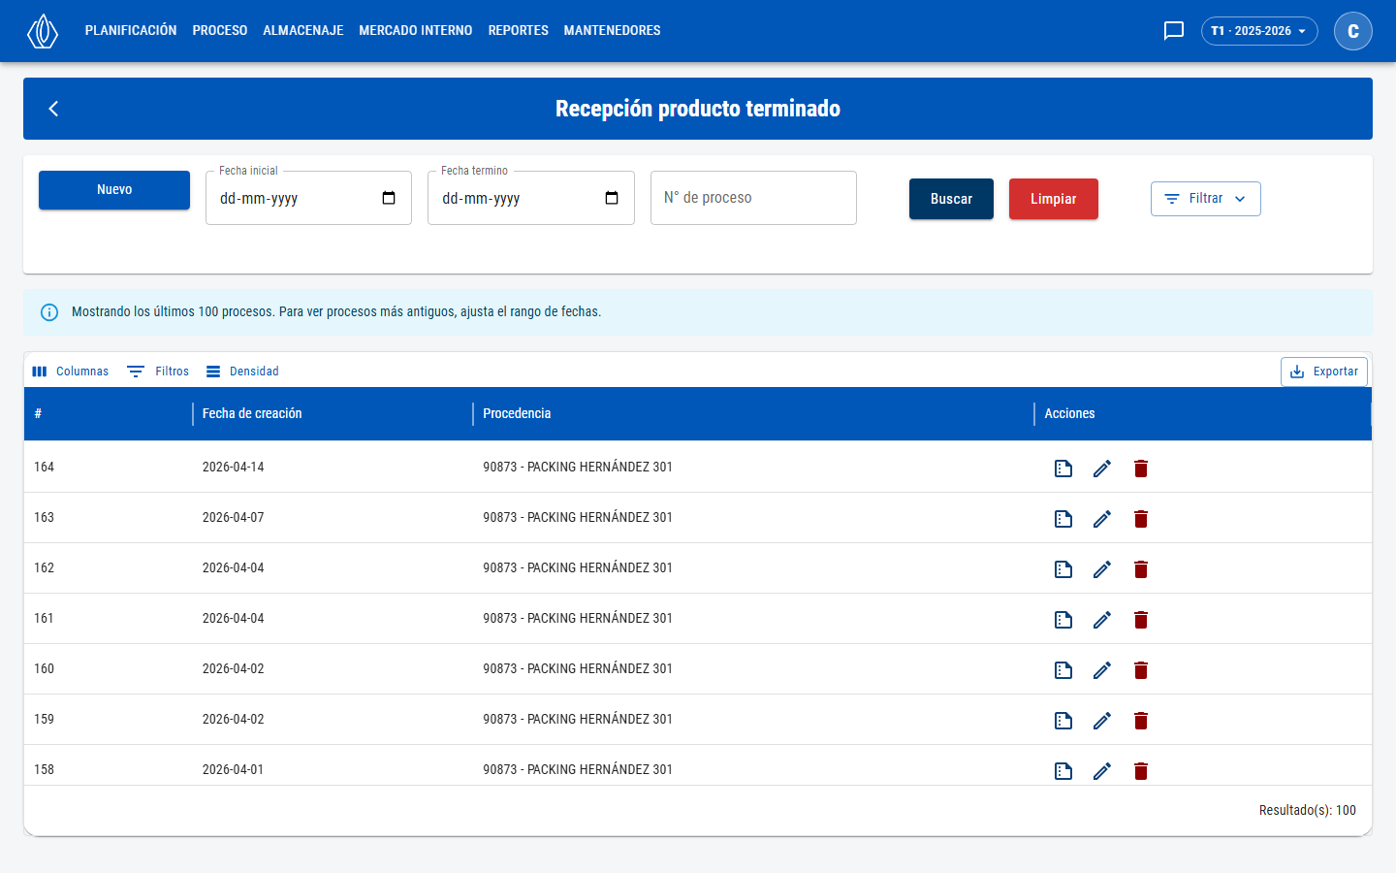Viewport: 1396px width, 873px height.
Task: Go back using the left chevron arrow
Action: tap(53, 109)
